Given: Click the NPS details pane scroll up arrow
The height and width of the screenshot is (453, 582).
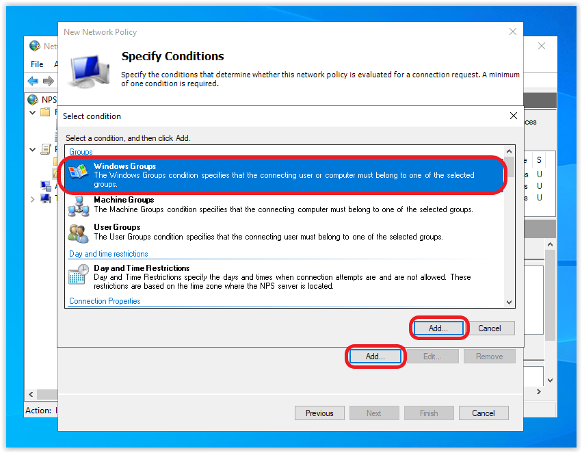Looking at the screenshot, I should click(550, 244).
